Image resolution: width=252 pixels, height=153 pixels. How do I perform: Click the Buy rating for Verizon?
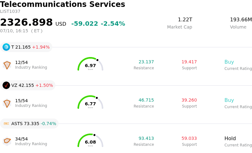(x=229, y=100)
